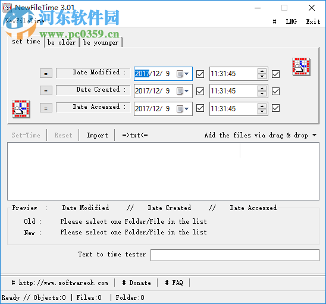Open the # Donate link
326x304 pixels.
pos(137,283)
